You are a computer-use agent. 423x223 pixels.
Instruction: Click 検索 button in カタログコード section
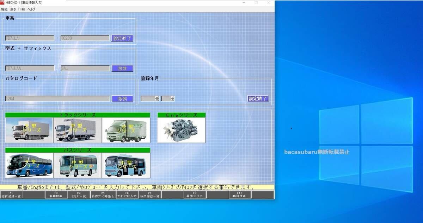[122, 99]
